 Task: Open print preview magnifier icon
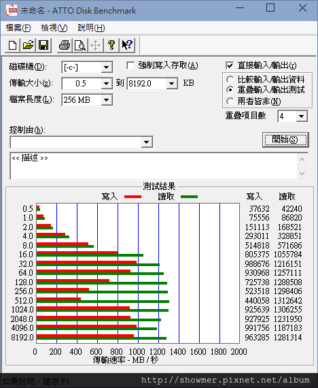click(80, 46)
